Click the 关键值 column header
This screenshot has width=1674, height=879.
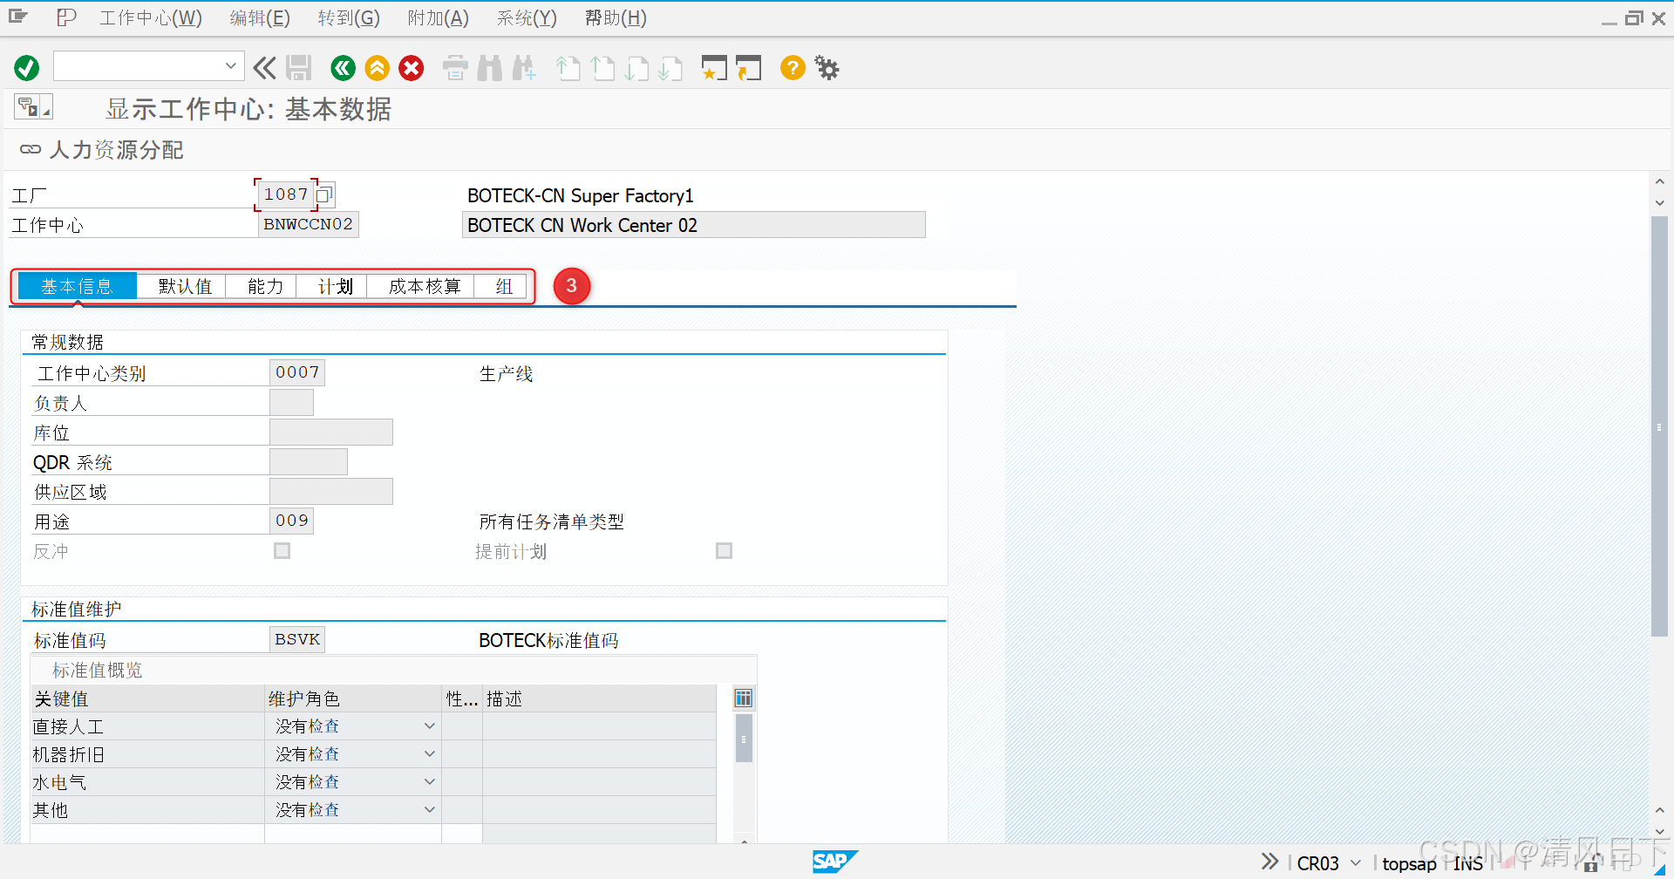pos(147,698)
